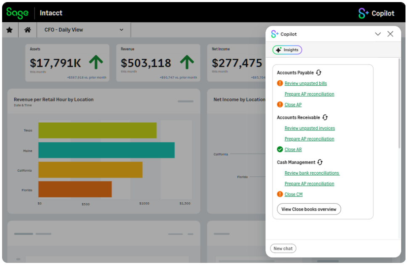Open the CFO - Daily View dropdown
Viewport: 408px width, 265px height.
coord(84,30)
